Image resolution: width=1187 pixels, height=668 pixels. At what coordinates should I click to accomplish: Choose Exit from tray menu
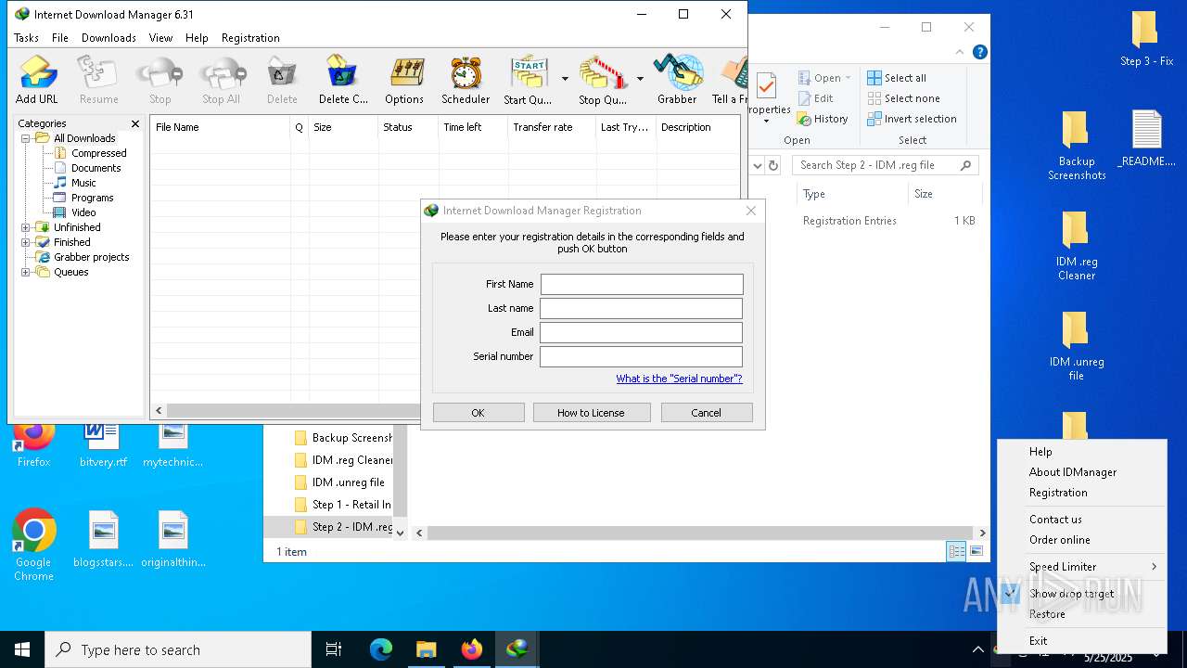click(1082, 641)
